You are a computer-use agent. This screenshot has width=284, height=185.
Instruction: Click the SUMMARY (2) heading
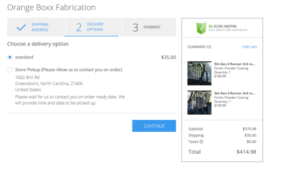pos(199,47)
